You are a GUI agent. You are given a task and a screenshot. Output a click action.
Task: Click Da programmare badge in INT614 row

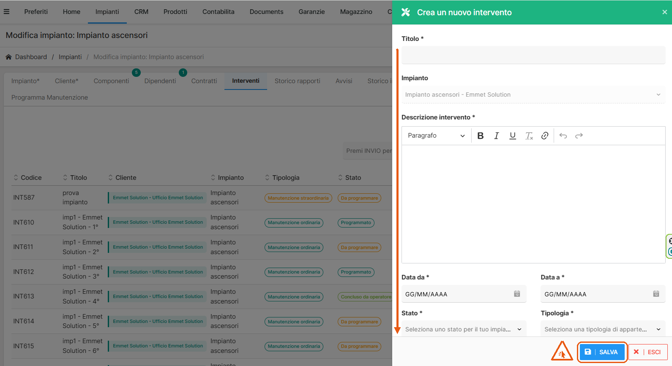point(359,322)
